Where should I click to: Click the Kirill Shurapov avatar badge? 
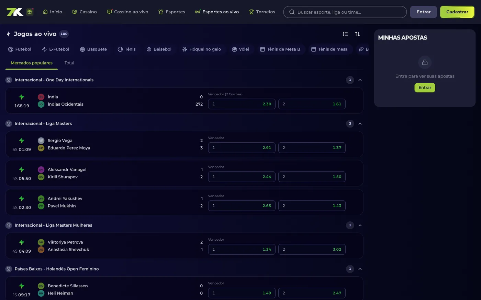point(41,177)
